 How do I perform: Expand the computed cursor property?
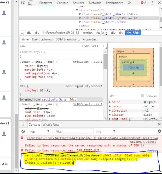110,106
